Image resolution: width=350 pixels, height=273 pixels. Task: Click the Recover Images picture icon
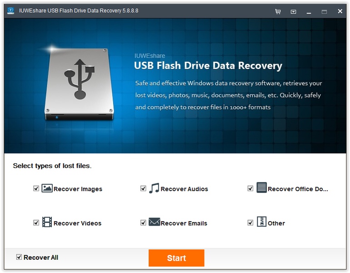point(47,188)
